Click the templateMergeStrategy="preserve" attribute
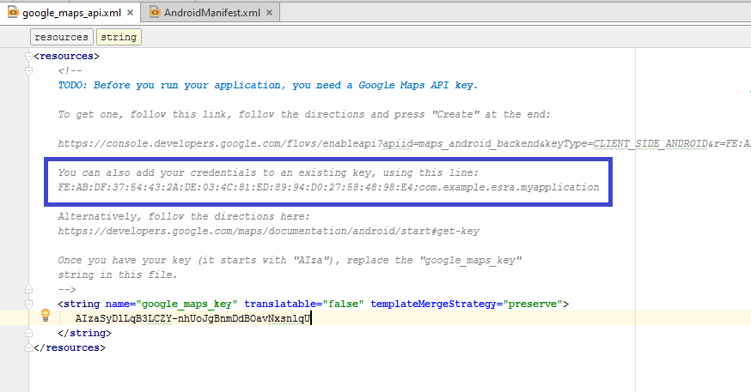The image size is (751, 392). click(x=467, y=304)
